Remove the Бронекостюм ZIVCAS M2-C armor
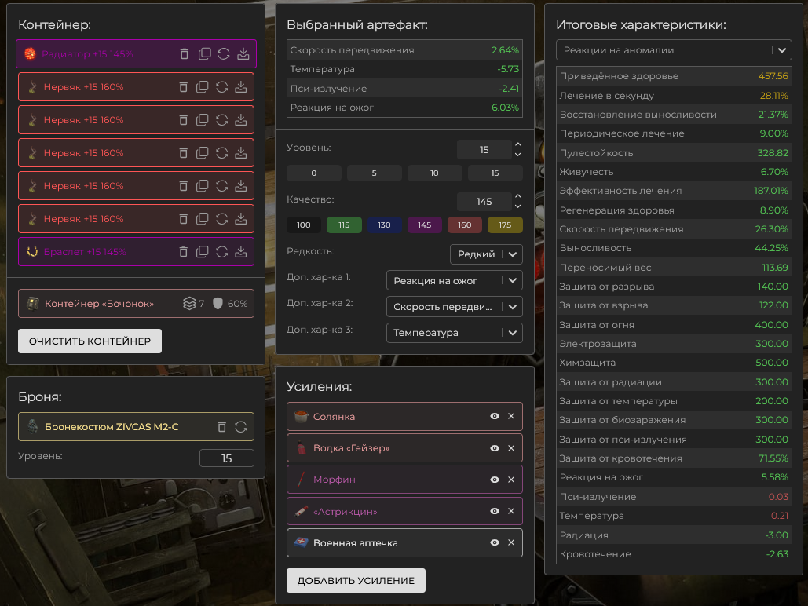Viewport: 808px width, 606px height. [x=221, y=427]
